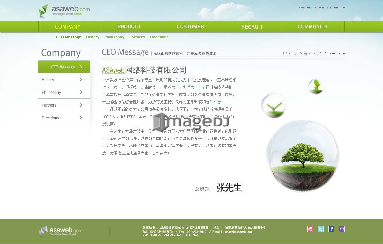Select CEO Message in the submenu bar

(x=69, y=37)
